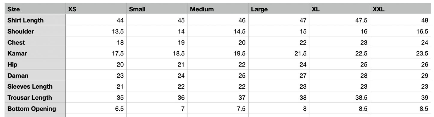
Task: Select the XL Shirt Length cell 47.5
Action: pos(340,20)
